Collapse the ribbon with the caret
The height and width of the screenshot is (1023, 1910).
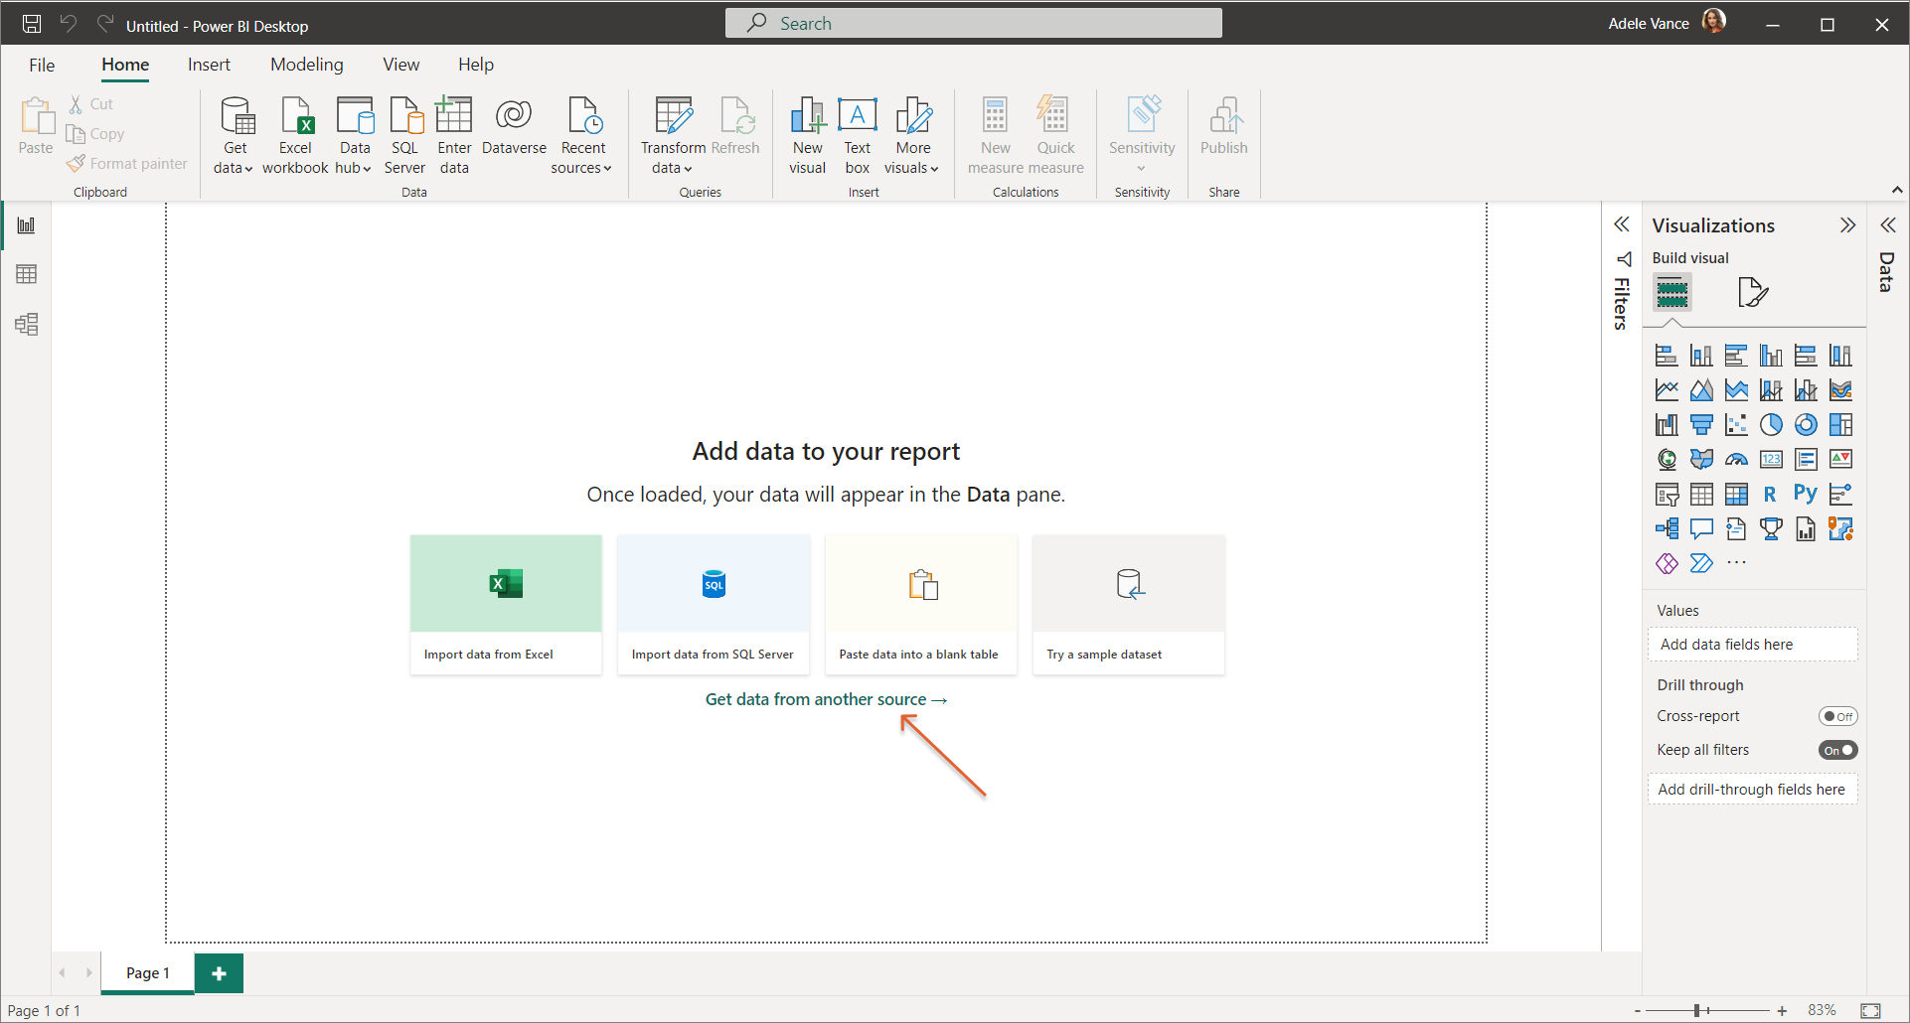coord(1896,190)
